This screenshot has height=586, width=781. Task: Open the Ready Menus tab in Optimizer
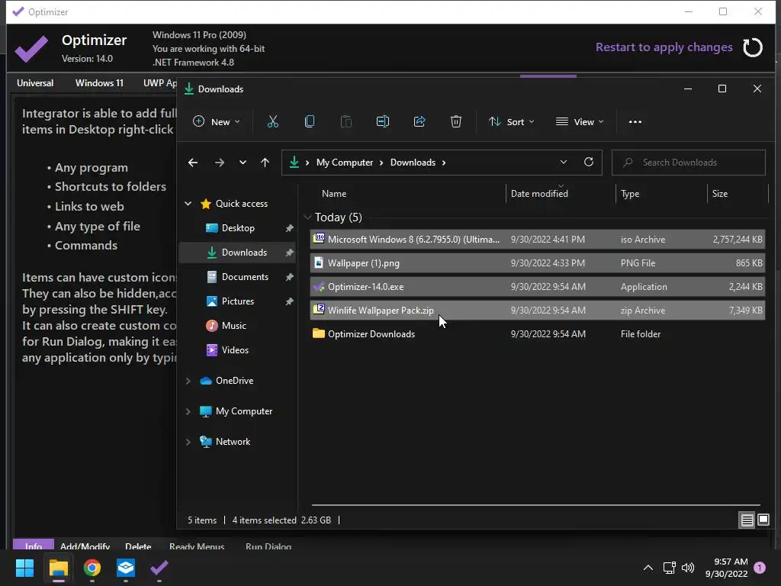pos(197,546)
